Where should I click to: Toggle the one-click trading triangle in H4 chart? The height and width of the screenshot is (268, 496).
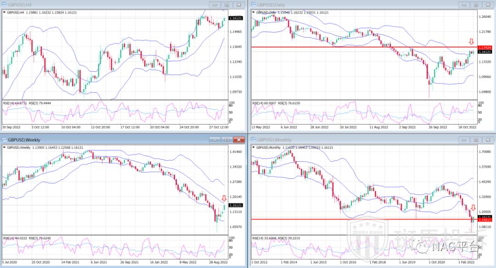pyautogui.click(x=5, y=13)
